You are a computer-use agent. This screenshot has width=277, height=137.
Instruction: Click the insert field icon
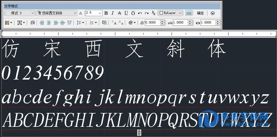click(x=104, y=23)
